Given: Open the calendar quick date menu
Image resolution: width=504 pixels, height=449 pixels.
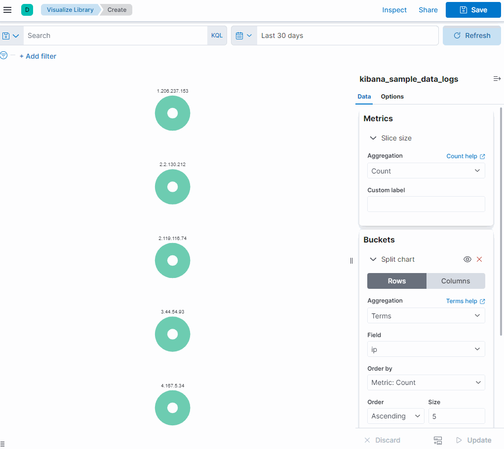Looking at the screenshot, I should 244,35.
